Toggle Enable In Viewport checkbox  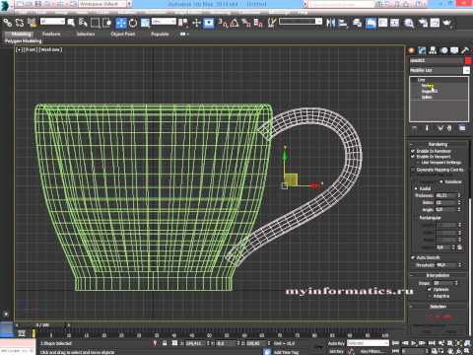(x=413, y=157)
